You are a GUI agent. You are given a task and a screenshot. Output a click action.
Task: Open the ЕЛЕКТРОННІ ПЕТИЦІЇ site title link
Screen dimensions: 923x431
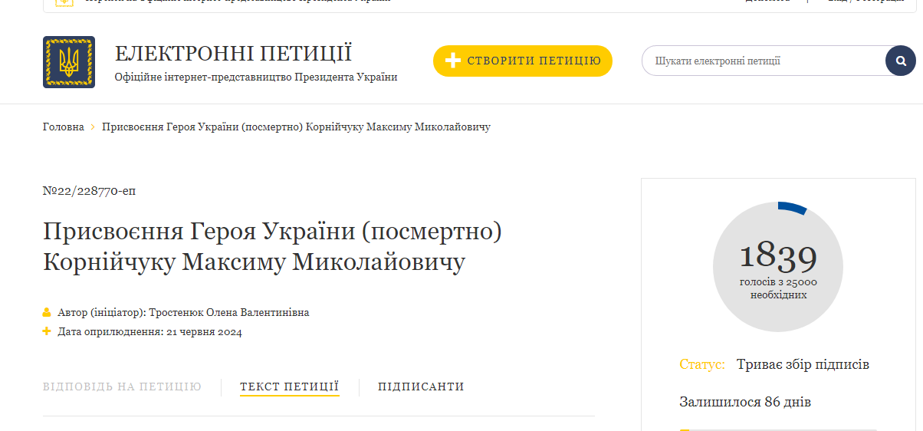pyautogui.click(x=233, y=54)
